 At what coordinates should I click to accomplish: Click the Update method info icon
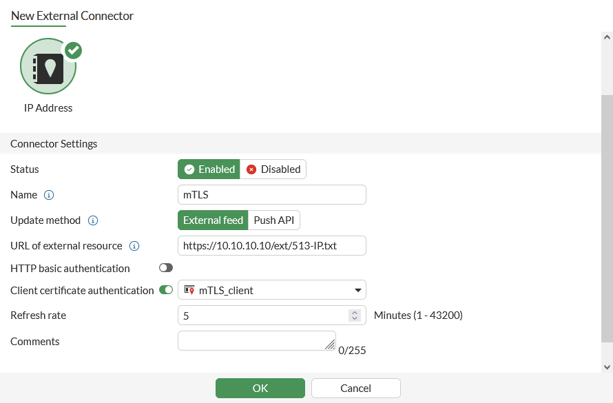(93, 220)
